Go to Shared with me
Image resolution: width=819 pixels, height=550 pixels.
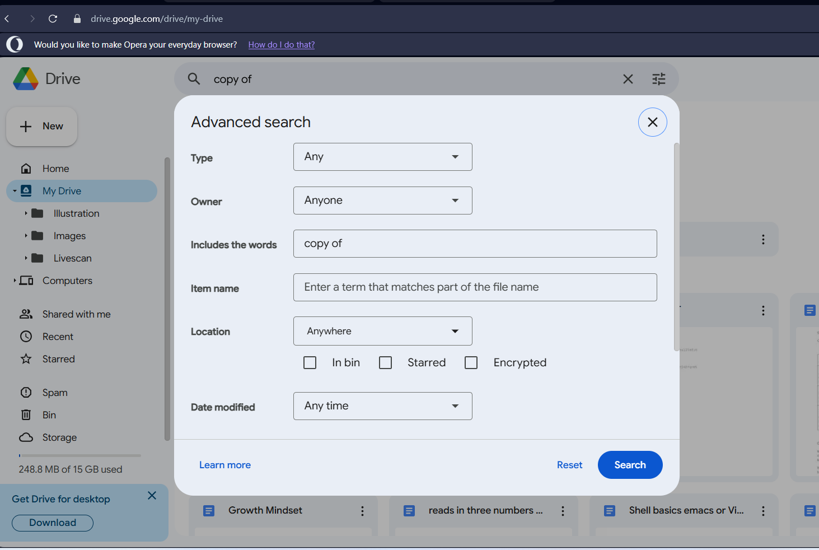[76, 314]
